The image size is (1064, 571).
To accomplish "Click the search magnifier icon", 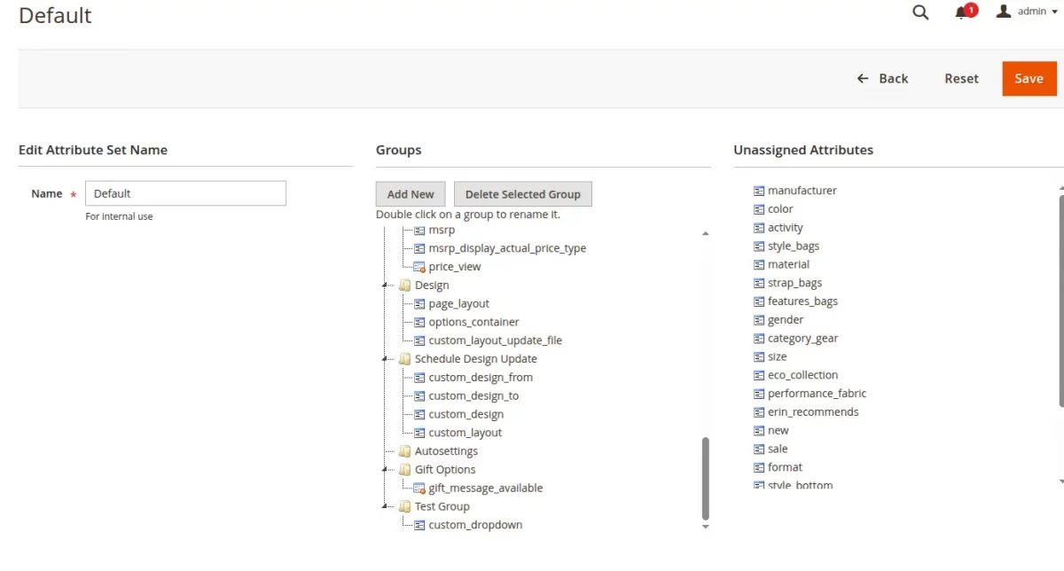I will click(920, 12).
